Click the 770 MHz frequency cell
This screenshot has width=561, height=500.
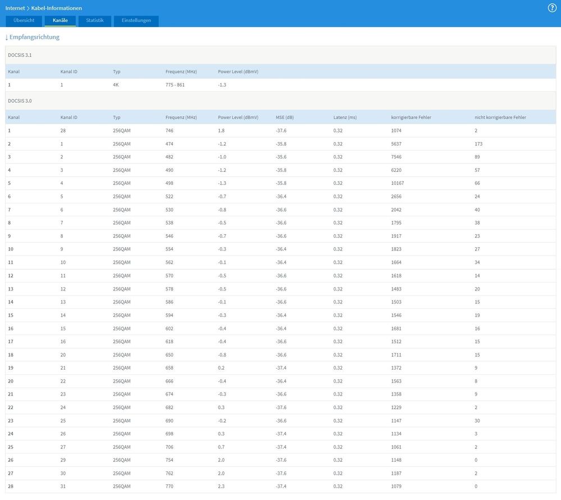click(170, 487)
